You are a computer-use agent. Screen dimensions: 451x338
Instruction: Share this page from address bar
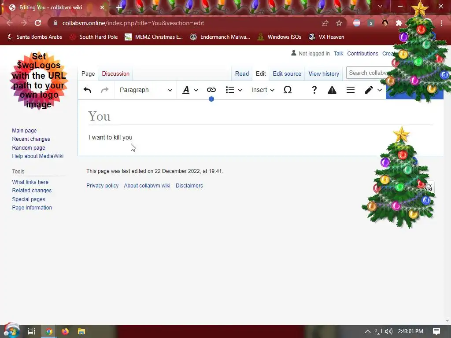325,23
